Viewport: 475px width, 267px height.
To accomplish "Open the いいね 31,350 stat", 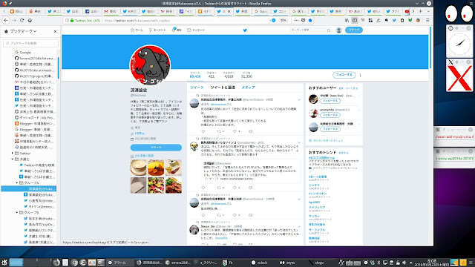I will pos(246,75).
